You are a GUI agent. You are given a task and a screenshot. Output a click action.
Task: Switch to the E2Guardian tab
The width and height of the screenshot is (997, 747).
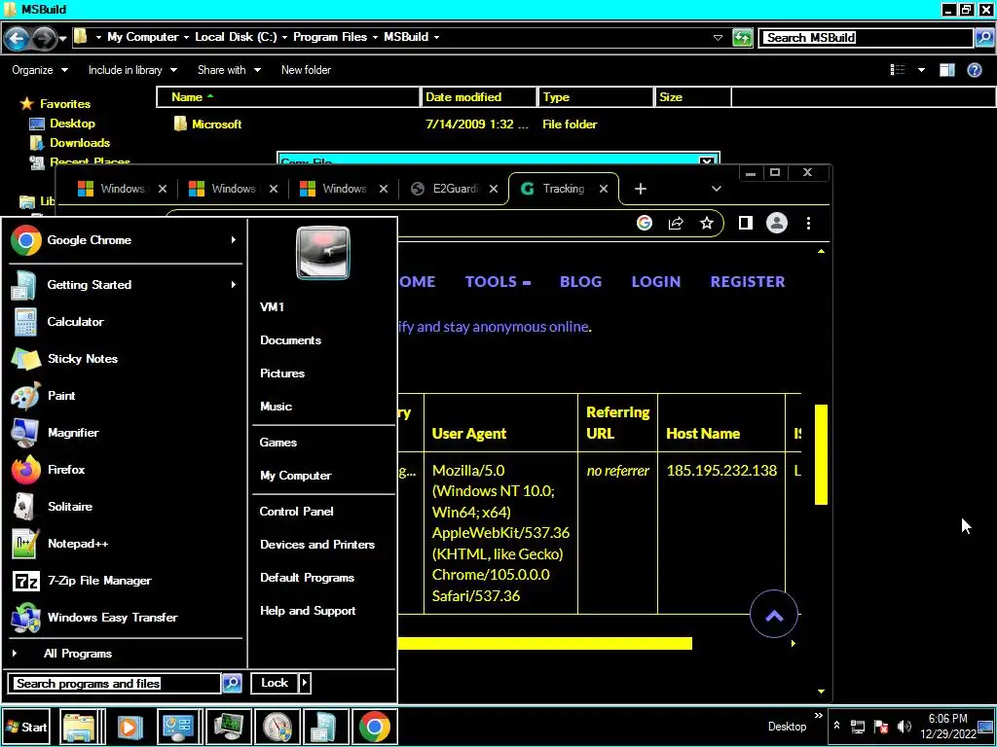(x=454, y=189)
